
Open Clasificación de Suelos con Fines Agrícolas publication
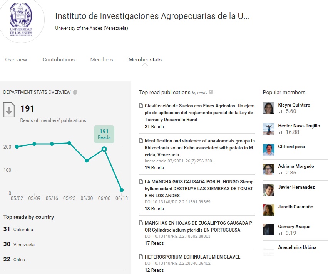pos(199,113)
